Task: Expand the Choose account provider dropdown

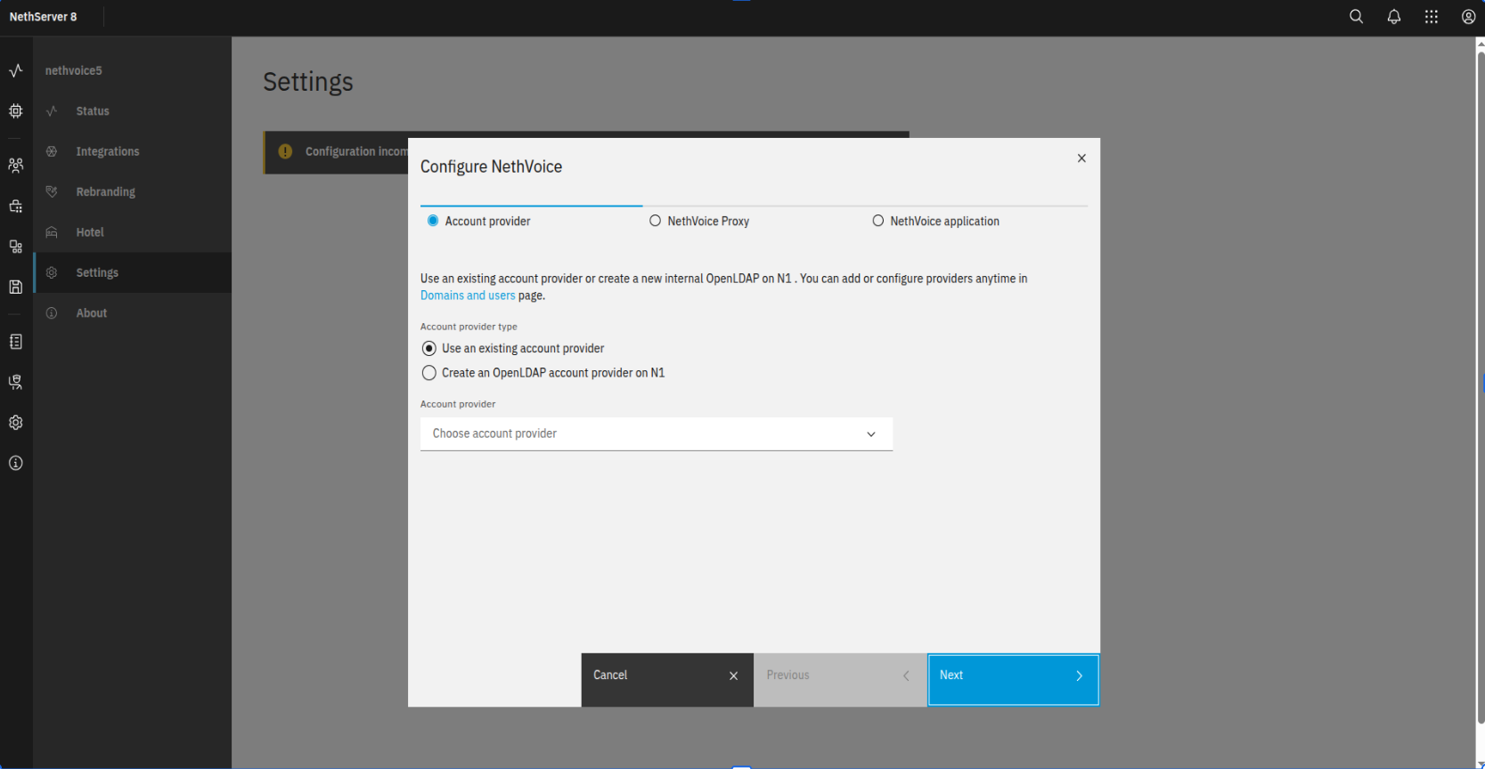Action: click(656, 433)
